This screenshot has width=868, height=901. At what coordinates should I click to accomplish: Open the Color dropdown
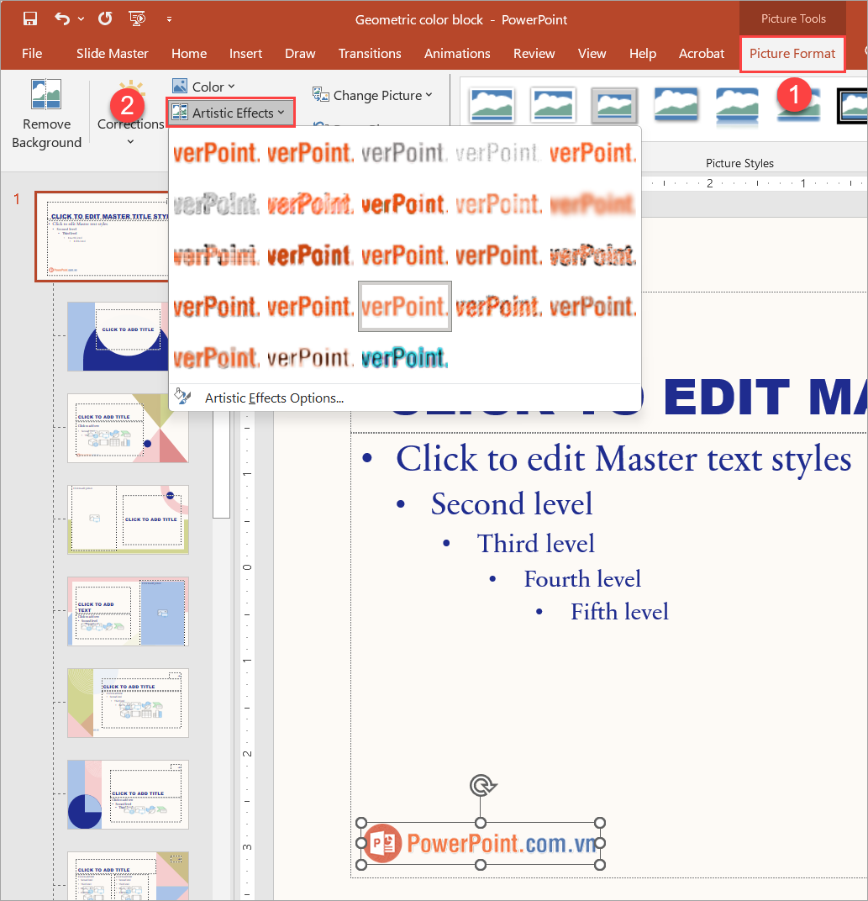click(x=204, y=87)
